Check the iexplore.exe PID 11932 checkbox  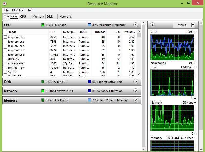(x=5, y=55)
